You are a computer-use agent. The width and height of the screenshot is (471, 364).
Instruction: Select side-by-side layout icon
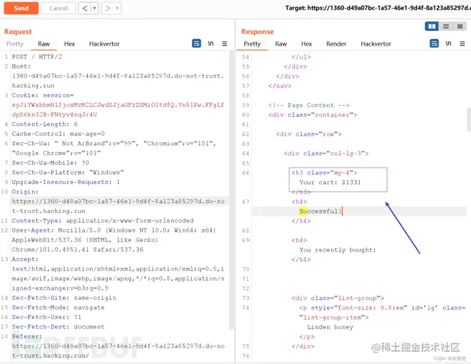click(x=431, y=27)
